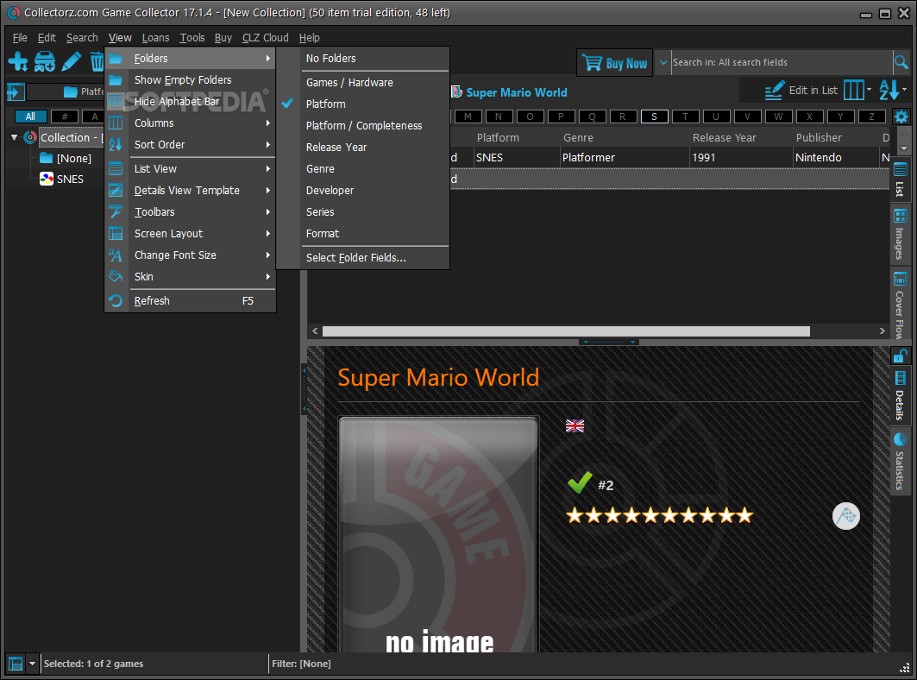Click the UK flag icon

coord(575,426)
